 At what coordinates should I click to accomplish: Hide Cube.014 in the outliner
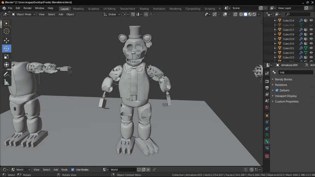click(311, 21)
